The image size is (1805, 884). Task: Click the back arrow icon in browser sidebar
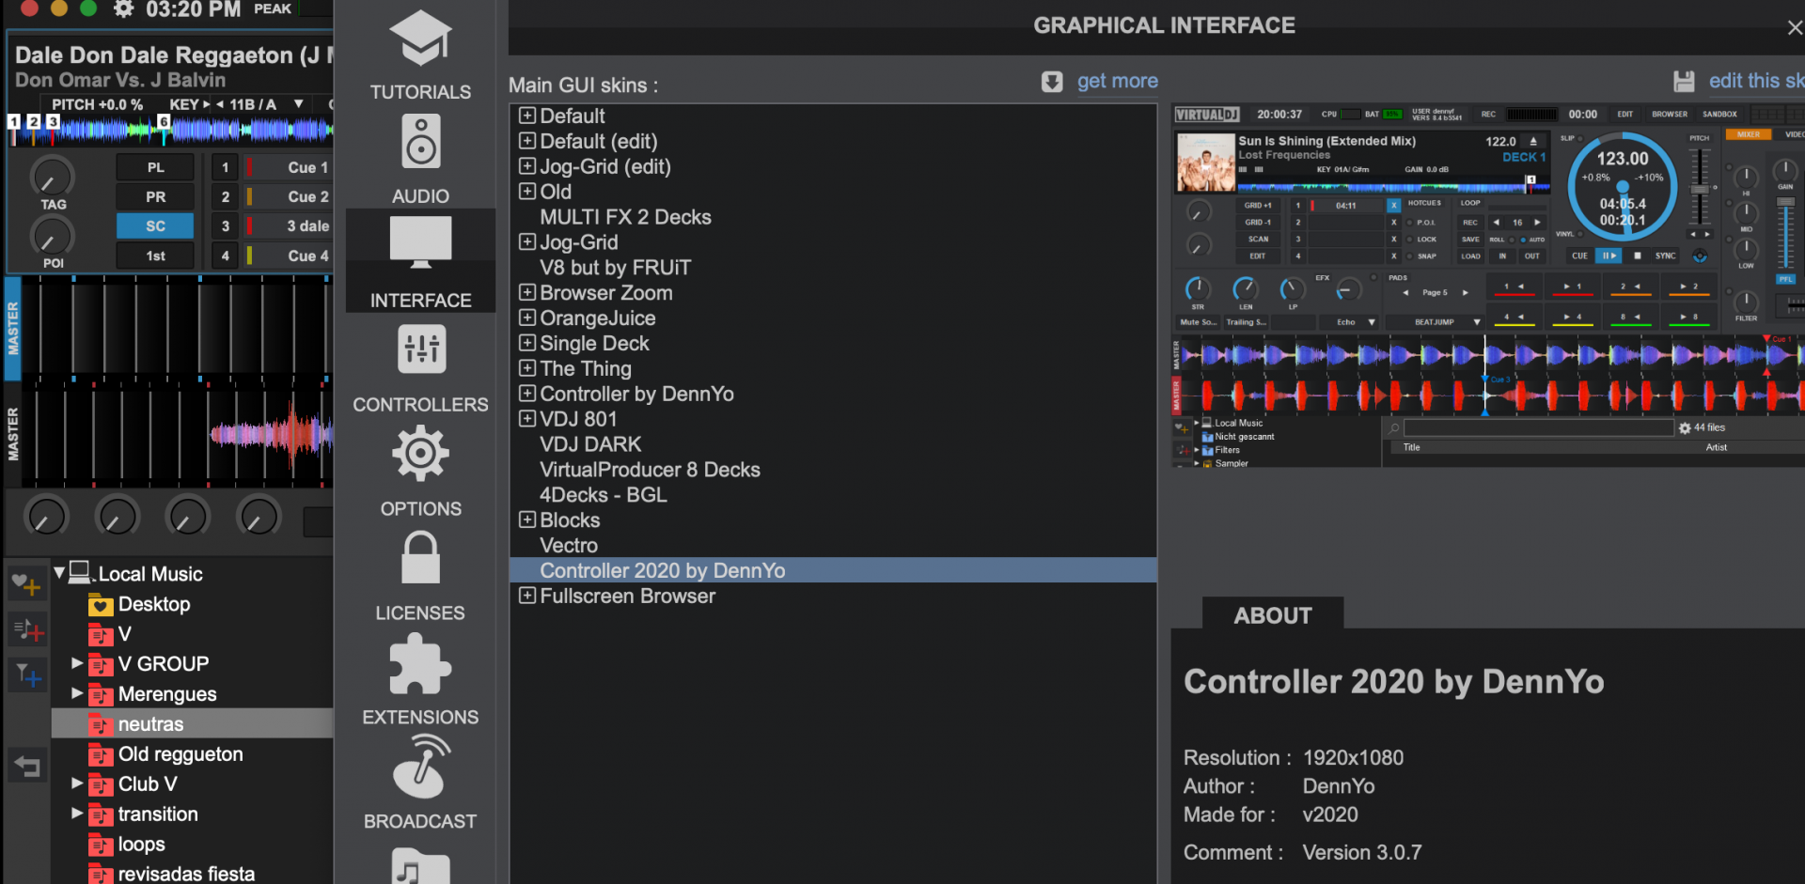(x=27, y=767)
